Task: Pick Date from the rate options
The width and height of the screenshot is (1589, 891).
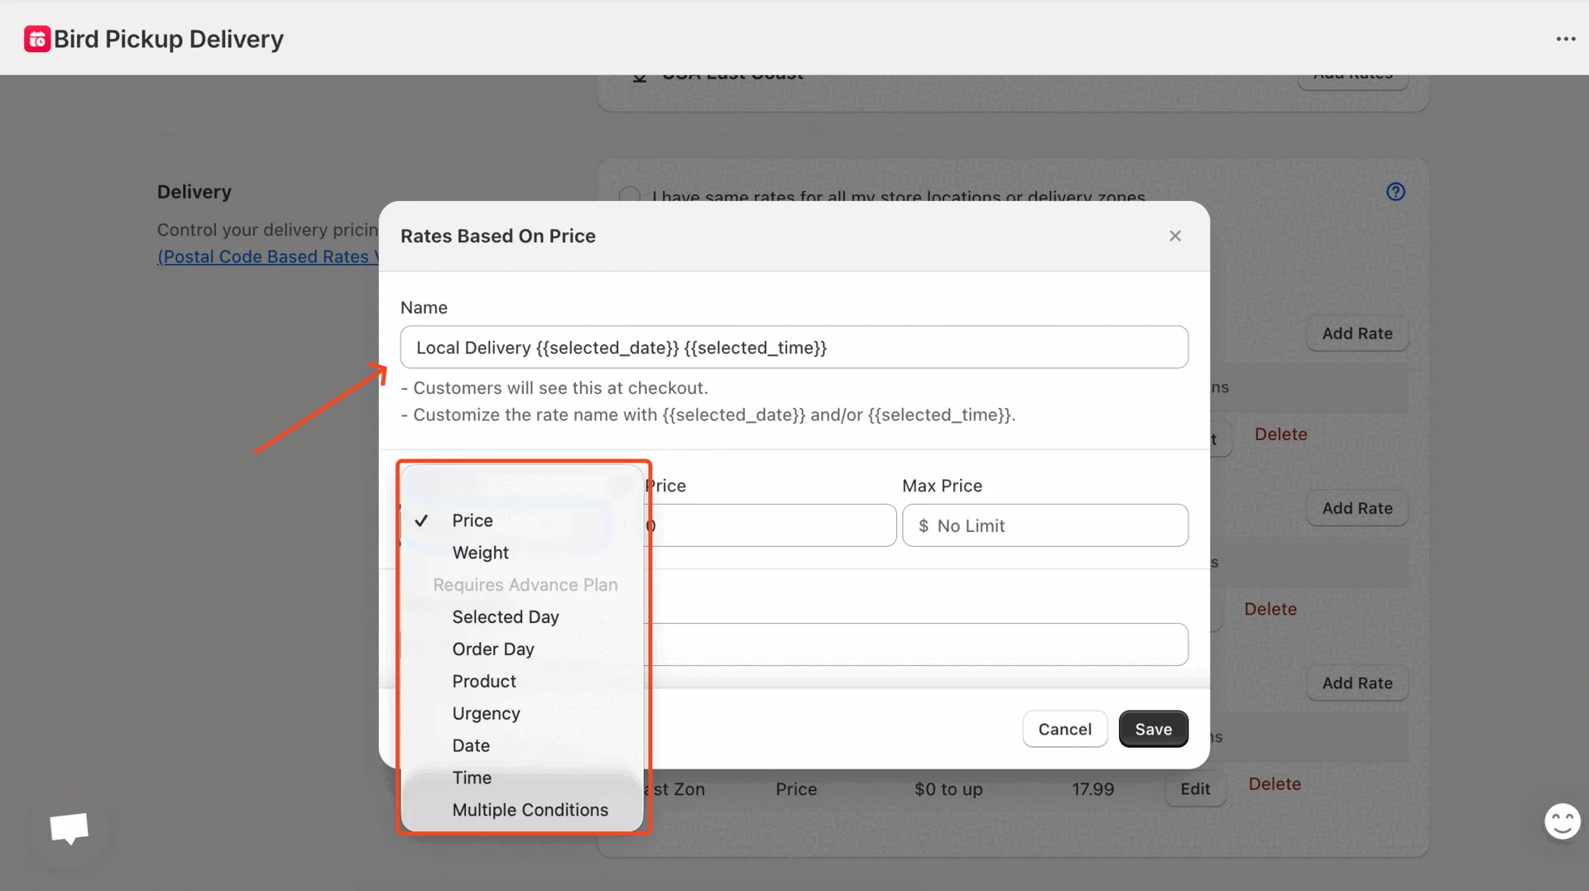Action: point(470,746)
